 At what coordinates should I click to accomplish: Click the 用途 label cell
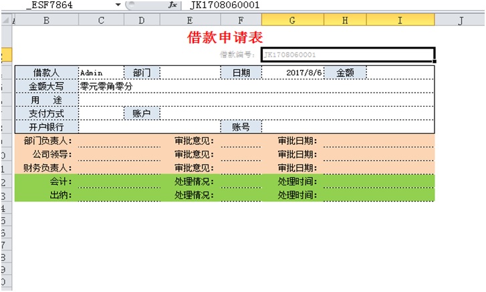tap(46, 99)
